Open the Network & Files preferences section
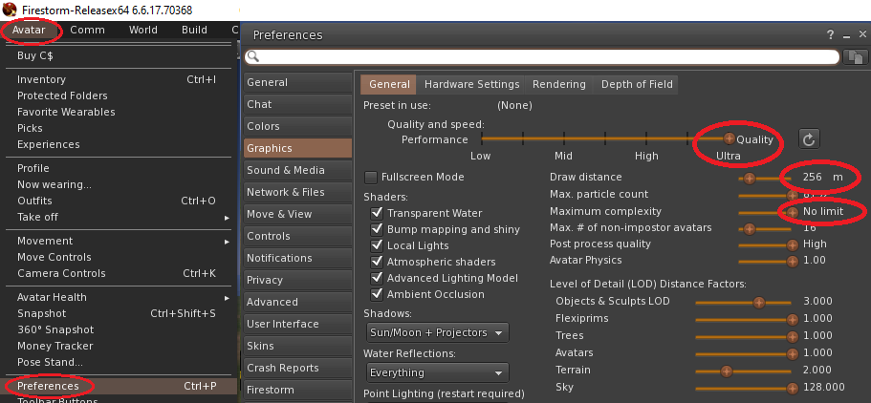Image resolution: width=871 pixels, height=403 pixels. [286, 192]
